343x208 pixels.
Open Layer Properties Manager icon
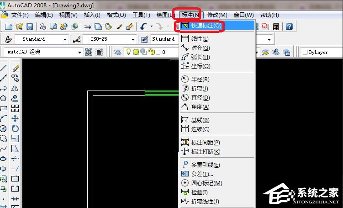pyautogui.click(x=118, y=52)
